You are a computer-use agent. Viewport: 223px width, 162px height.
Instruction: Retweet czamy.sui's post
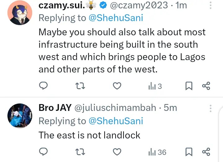coord(80,86)
